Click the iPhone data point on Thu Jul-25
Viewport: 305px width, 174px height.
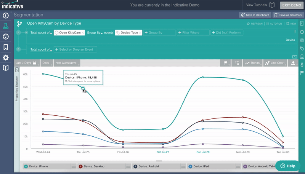pos(83,89)
